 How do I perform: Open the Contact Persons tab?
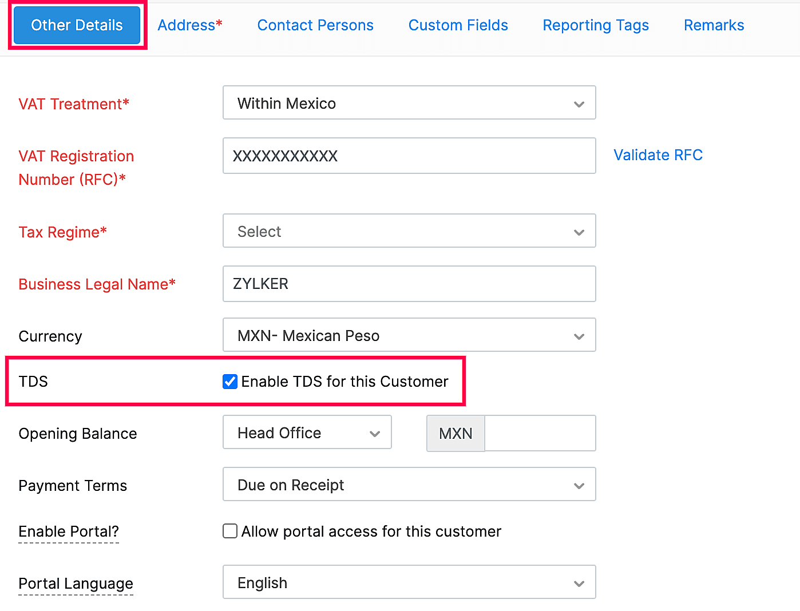[x=315, y=25]
